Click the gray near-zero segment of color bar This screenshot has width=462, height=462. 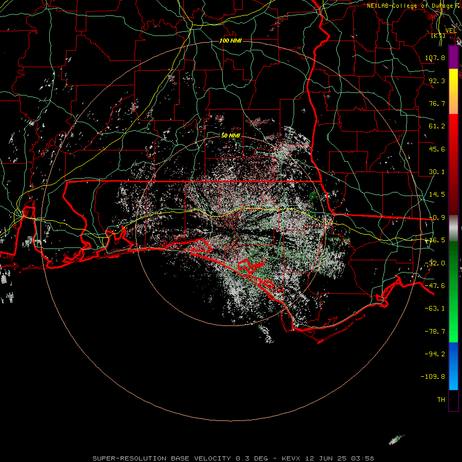pyautogui.click(x=453, y=228)
